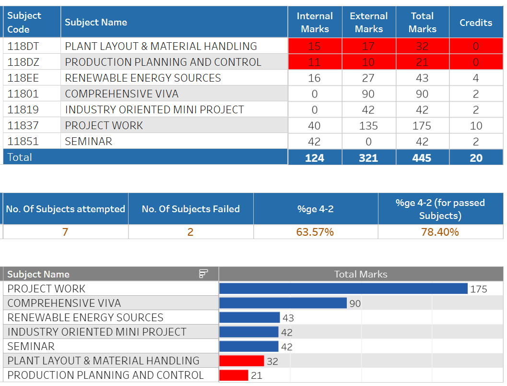Select the red PRODUCTION PLANNING AND CONTROL bar
This screenshot has height=386, width=507.
pos(234,375)
